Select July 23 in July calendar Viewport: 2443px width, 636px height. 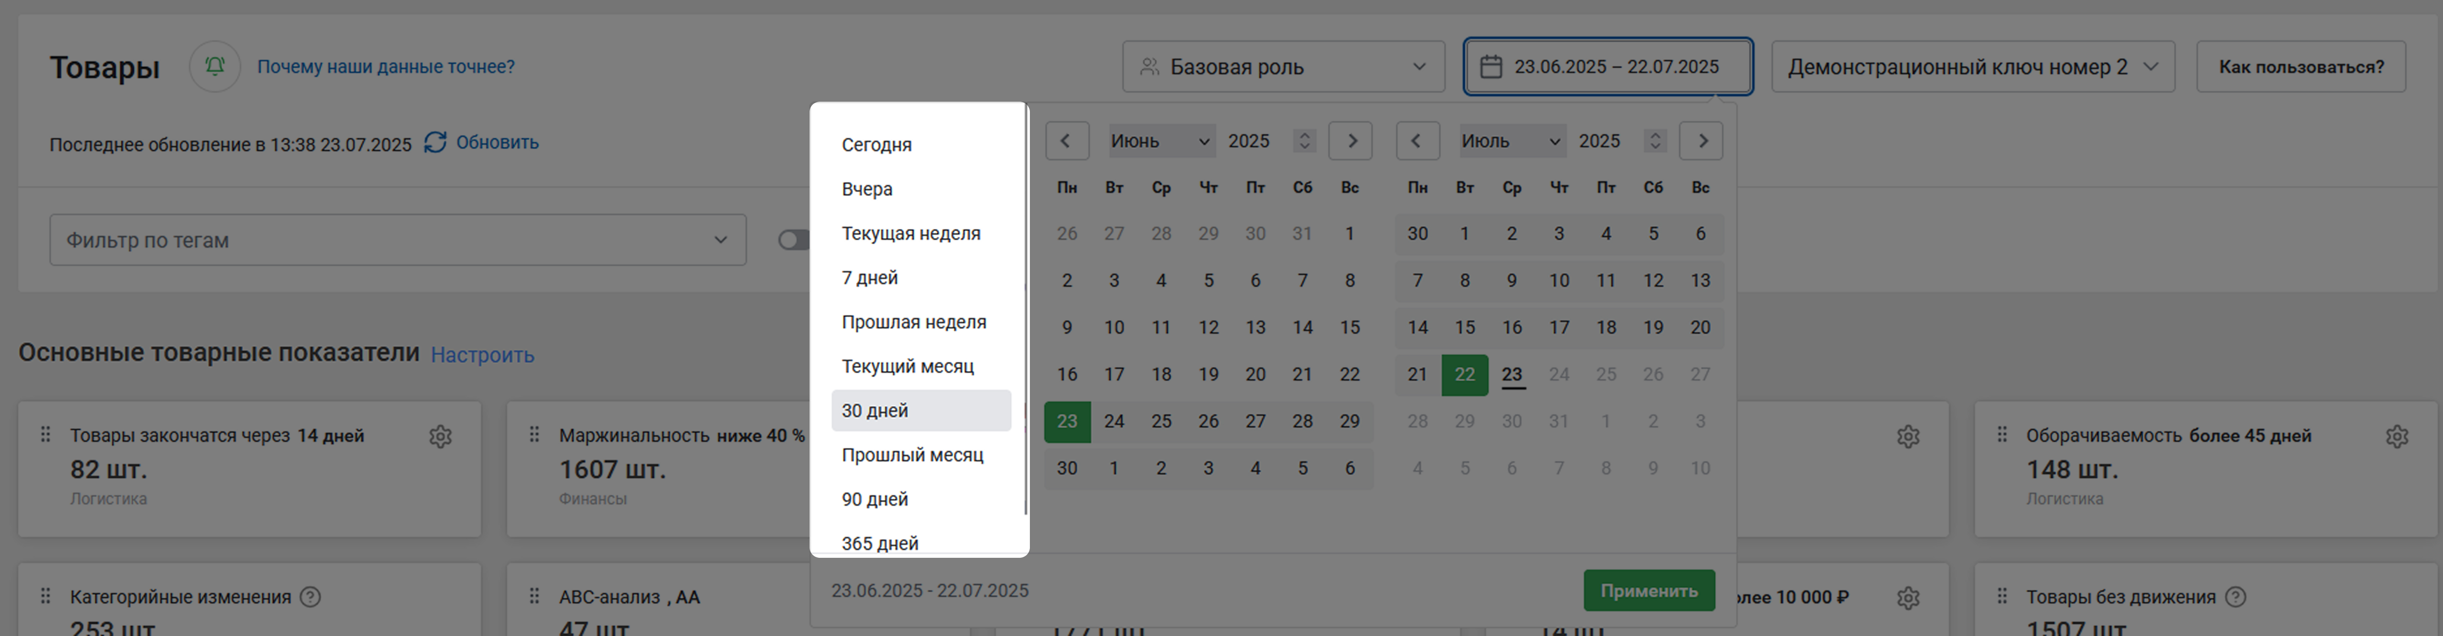pos(1512,374)
